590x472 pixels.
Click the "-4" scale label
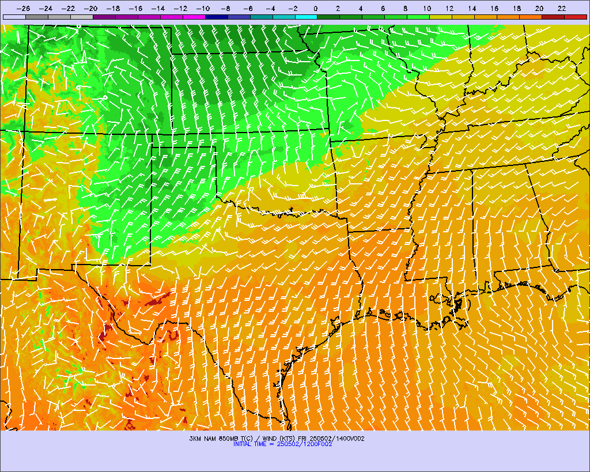[271, 8]
